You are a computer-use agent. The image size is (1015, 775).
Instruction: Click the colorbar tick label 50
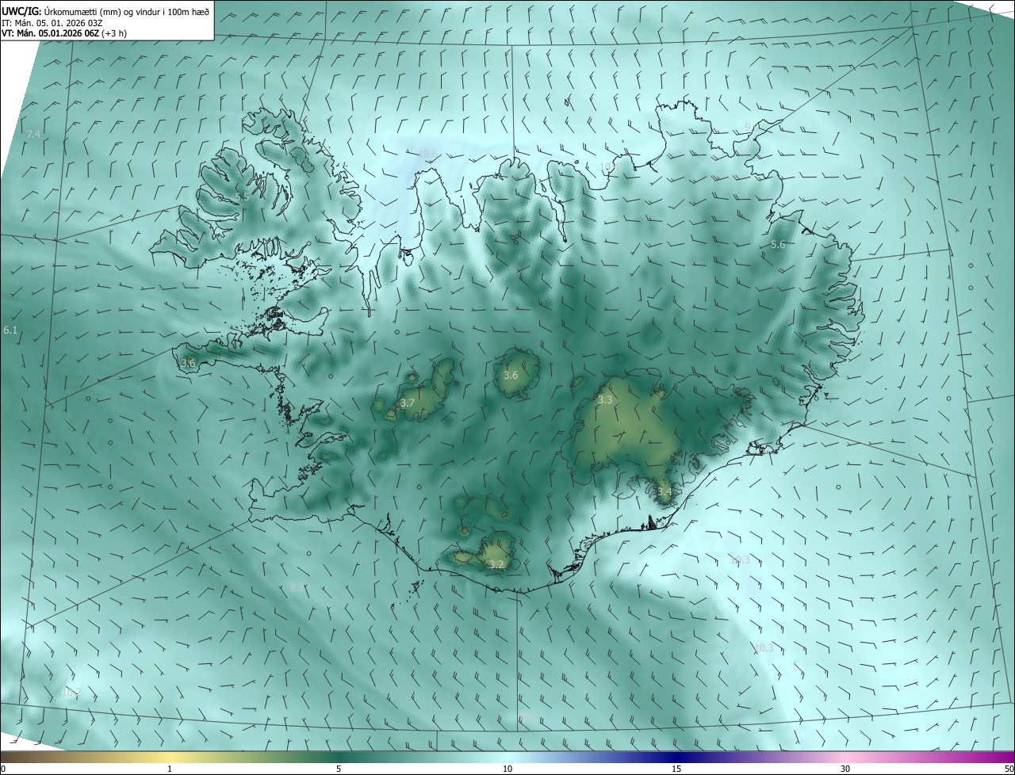(x=1009, y=769)
